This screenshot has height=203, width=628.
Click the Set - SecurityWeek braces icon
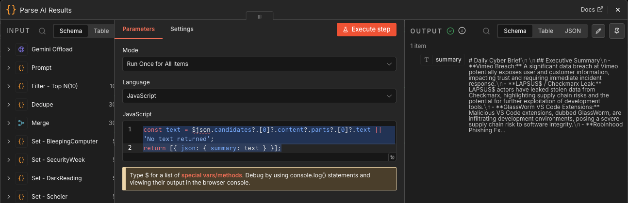tap(21, 160)
